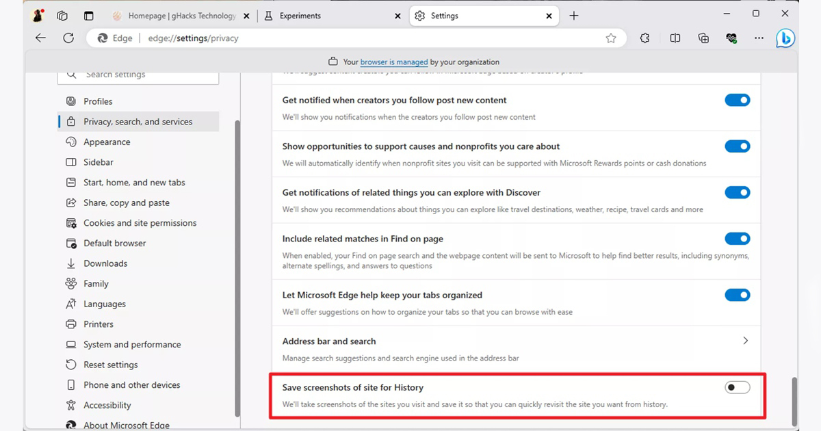Click 'Get notified when creators you follow post new content' heading

pos(395,100)
